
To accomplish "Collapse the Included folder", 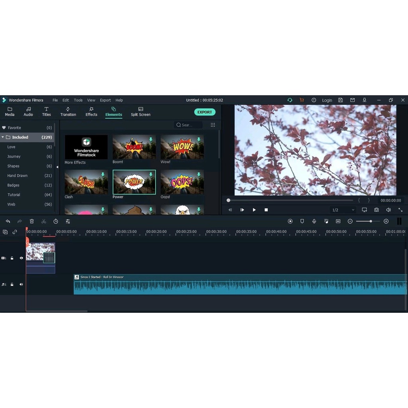I will (x=3, y=137).
